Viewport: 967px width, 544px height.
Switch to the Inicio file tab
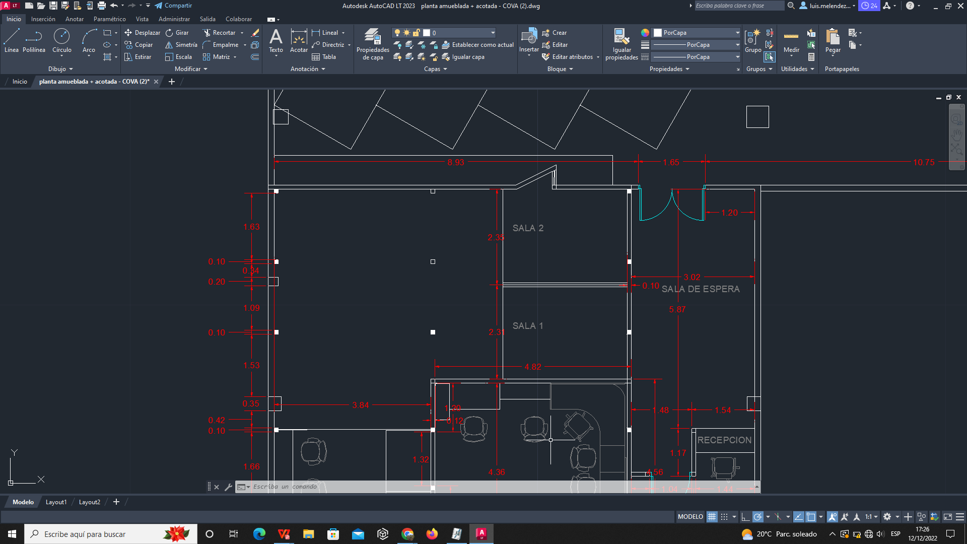click(x=20, y=82)
